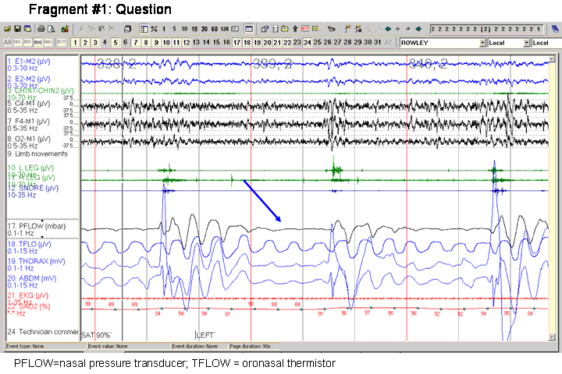The image size is (562, 374).
Task: Select the All channel filter tab
Action: pos(7,42)
